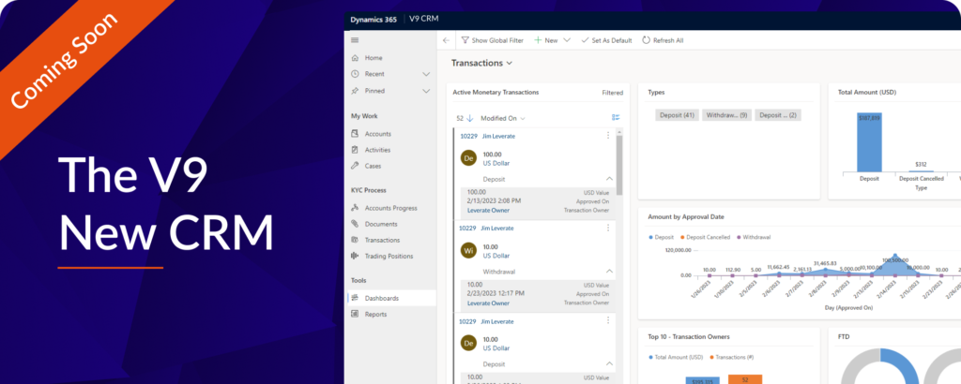The image size is (961, 384).
Task: Open the New button dropdown arrow
Action: 567,40
